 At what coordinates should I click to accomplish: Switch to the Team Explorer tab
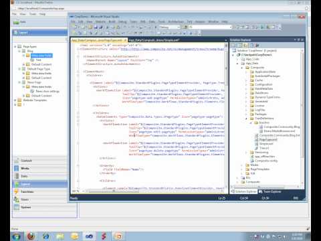pyautogui.click(x=270, y=191)
